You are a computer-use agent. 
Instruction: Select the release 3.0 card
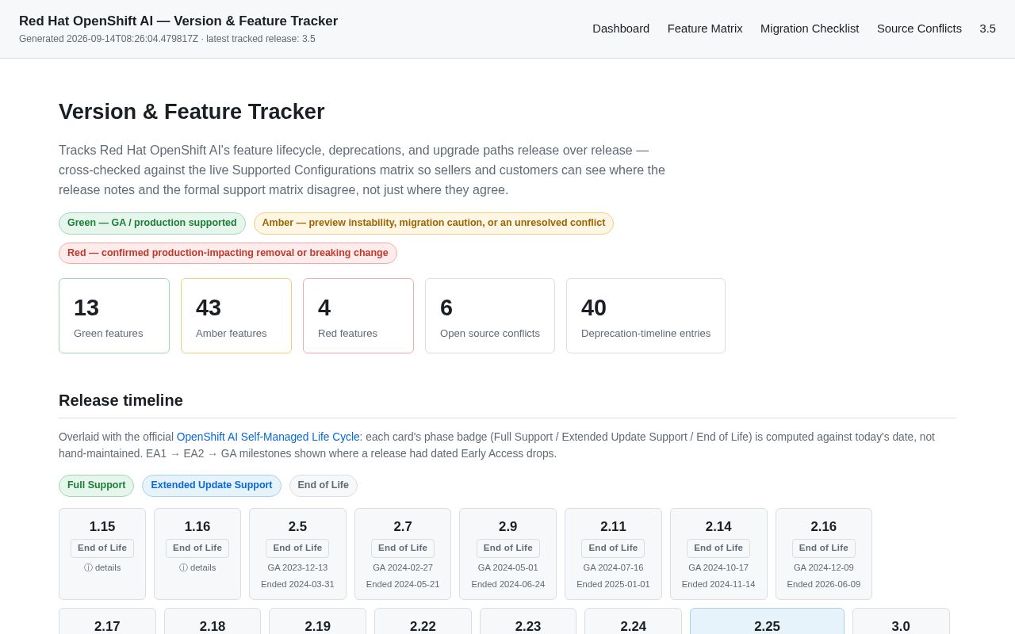901,621
